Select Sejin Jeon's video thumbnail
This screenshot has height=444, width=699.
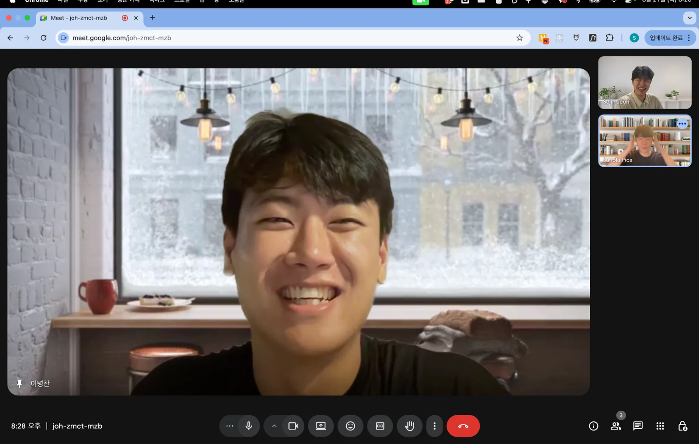(x=644, y=82)
